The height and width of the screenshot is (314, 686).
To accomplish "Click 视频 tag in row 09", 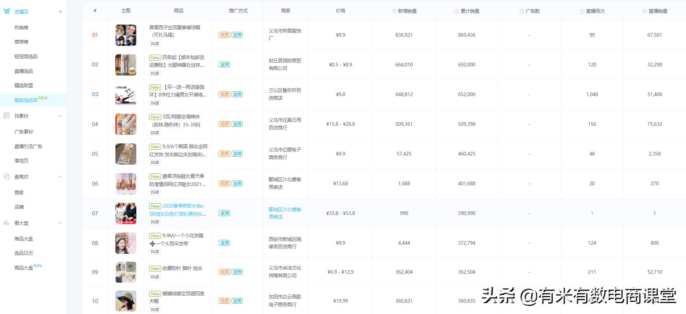I will click(224, 272).
